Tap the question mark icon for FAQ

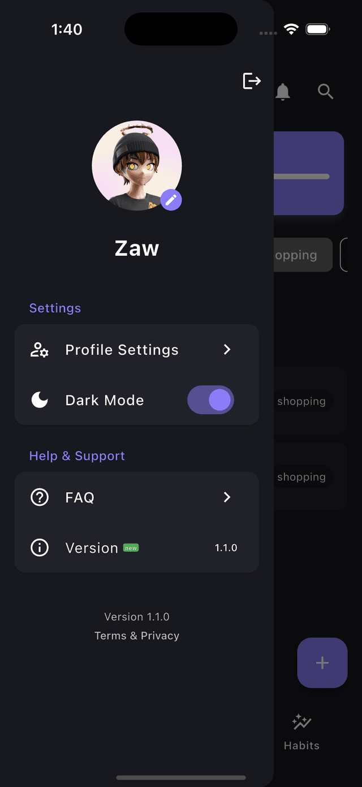39,497
